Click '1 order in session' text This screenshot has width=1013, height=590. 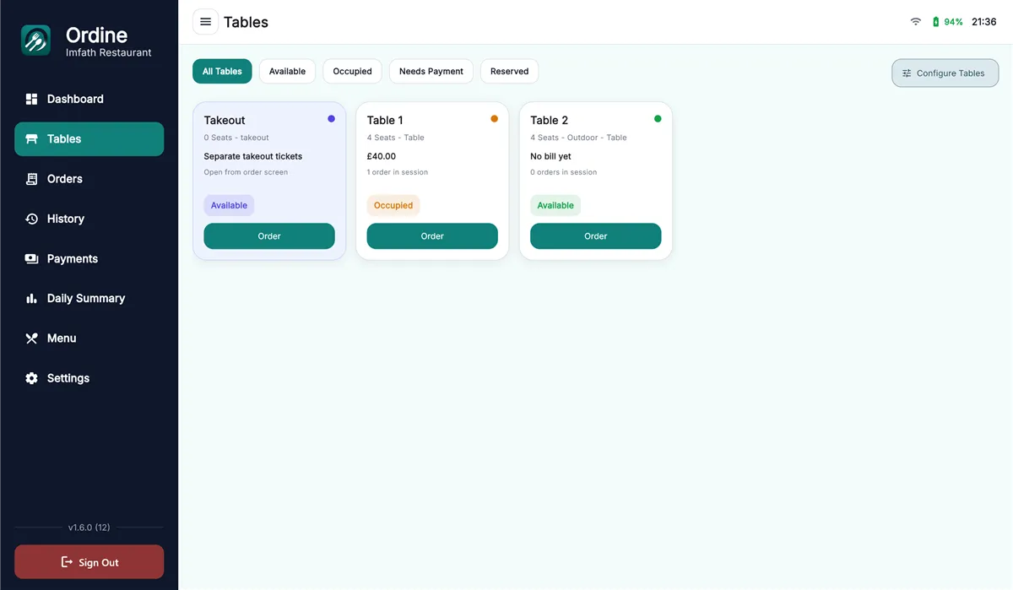[397, 172]
